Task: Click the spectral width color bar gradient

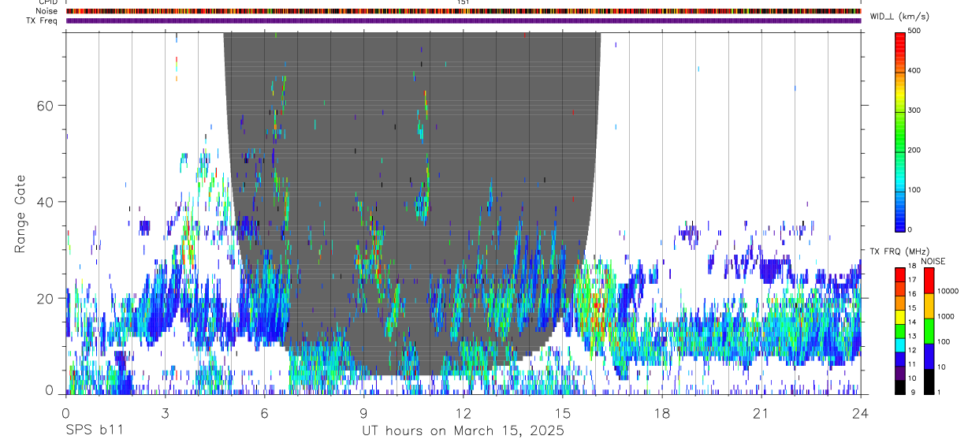Action: (x=900, y=130)
